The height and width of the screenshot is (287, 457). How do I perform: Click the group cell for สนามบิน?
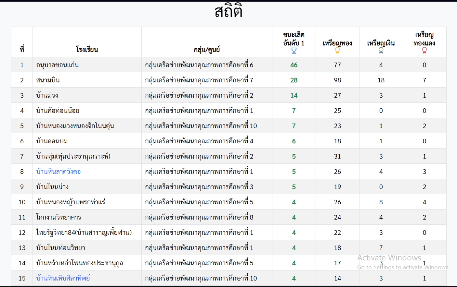(207, 80)
